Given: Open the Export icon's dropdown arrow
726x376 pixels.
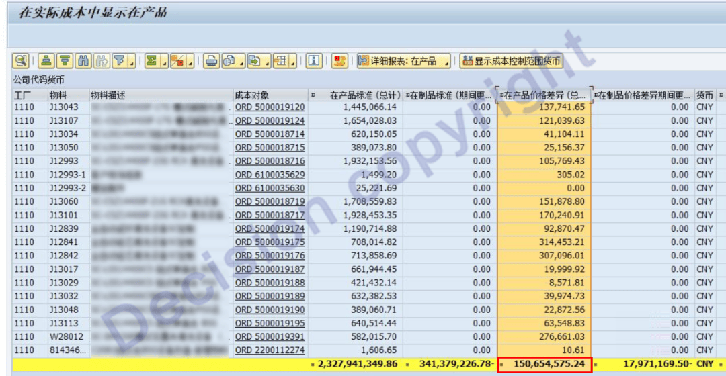Looking at the screenshot, I should pyautogui.click(x=266, y=62).
